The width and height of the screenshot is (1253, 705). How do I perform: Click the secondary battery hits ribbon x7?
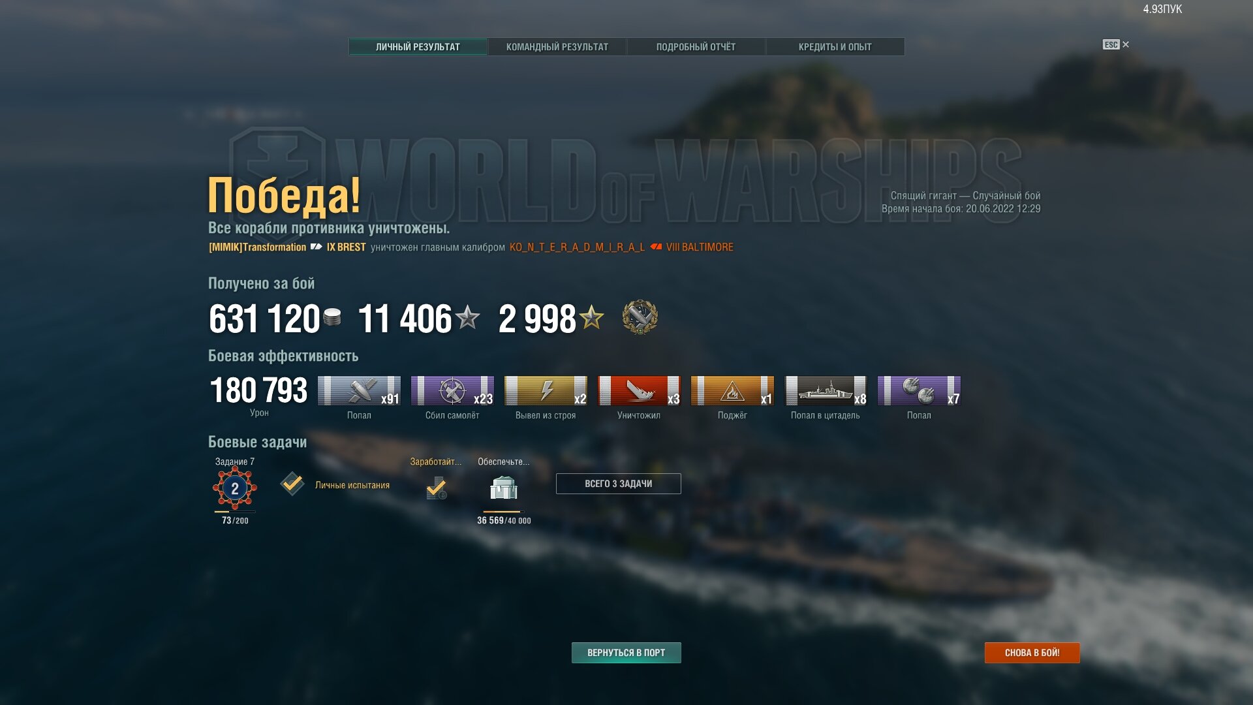pyautogui.click(x=919, y=390)
